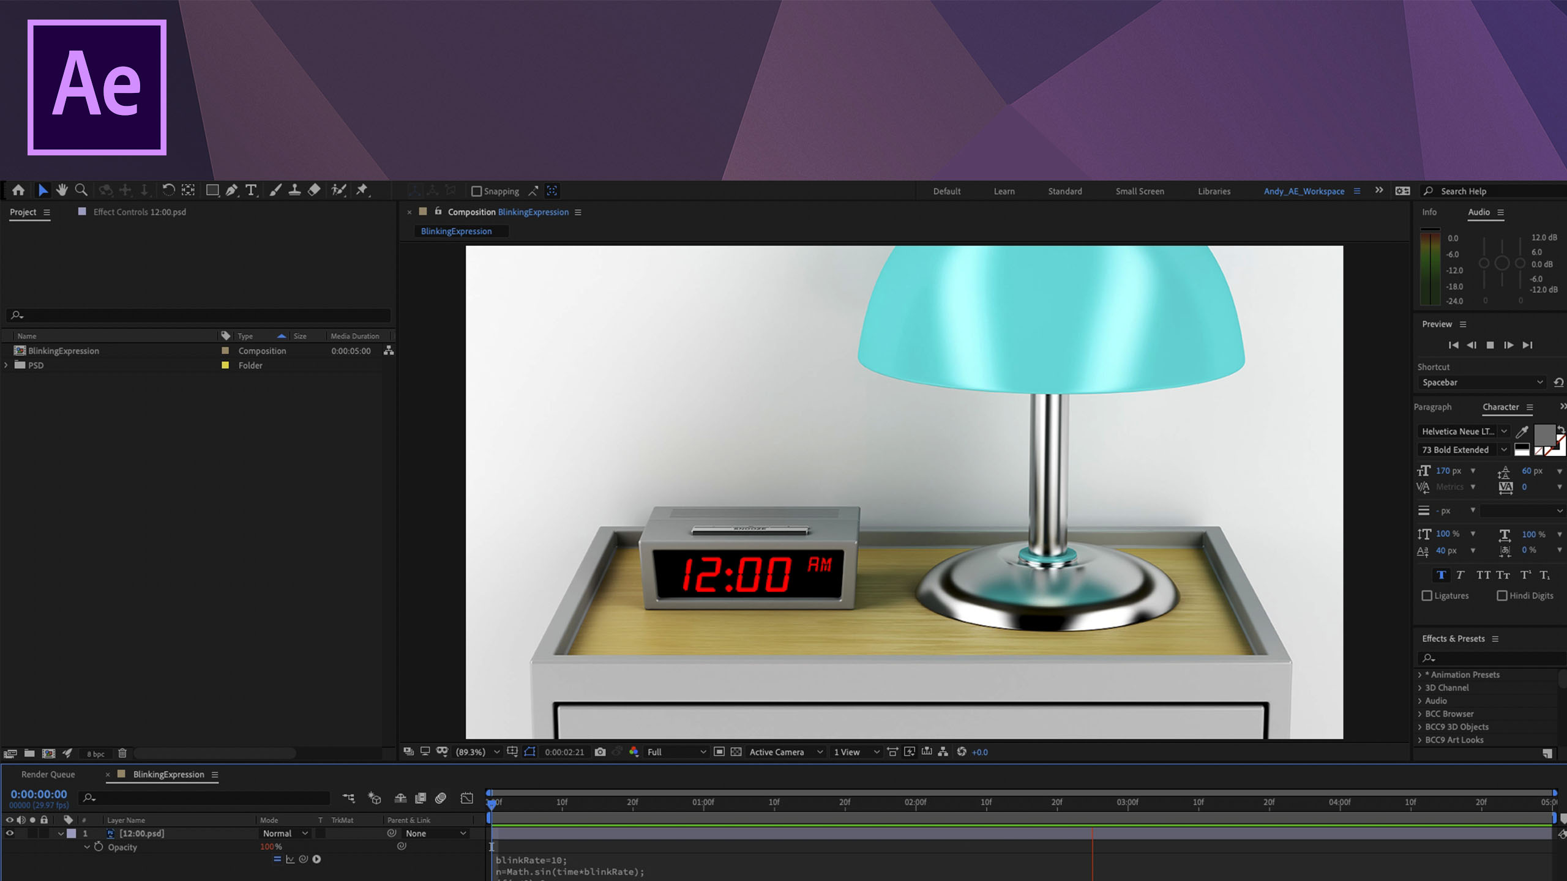Enable the Snapping checkbox
This screenshot has height=881, width=1567.
pos(477,191)
